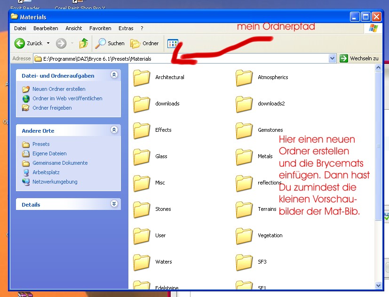Open the Zurück history dropdown arrow
Image resolution: width=389 pixels, height=297 pixels.
[x=48, y=43]
